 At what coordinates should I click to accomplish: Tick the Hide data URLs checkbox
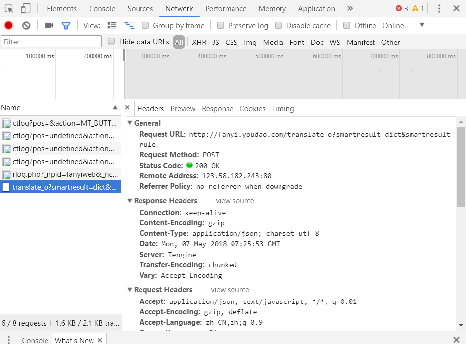click(x=112, y=42)
